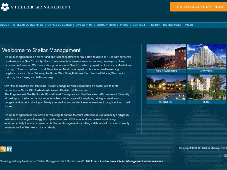
Task: Follow the Tribeca link
Action: (39, 73)
